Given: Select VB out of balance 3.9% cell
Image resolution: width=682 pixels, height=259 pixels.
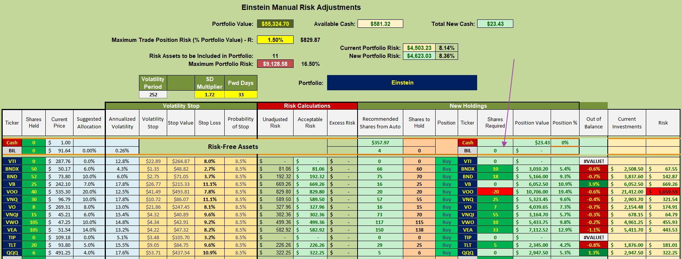Looking at the screenshot, I should (x=593, y=184).
